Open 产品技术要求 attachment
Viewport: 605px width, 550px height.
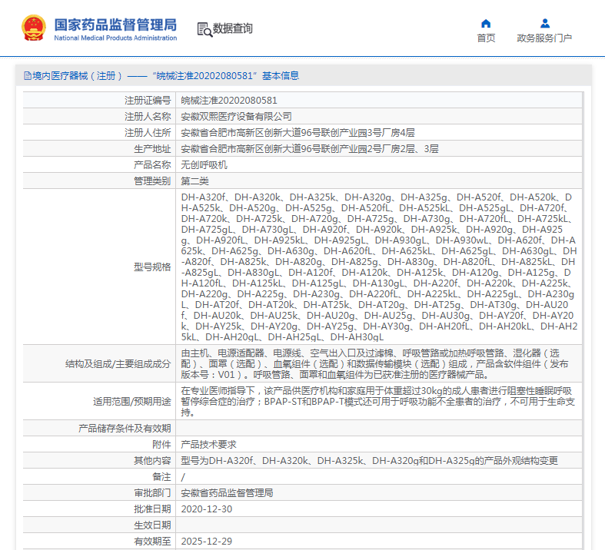(209, 445)
